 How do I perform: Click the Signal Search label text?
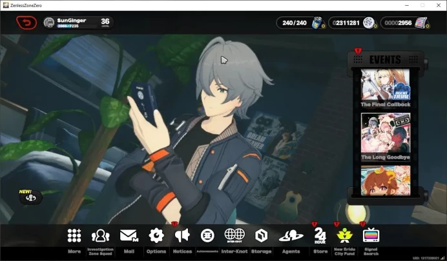371,251
